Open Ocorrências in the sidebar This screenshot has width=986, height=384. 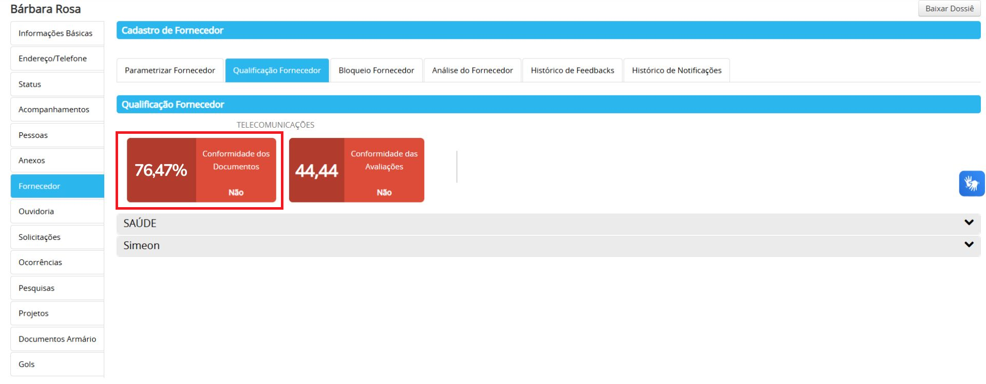tap(57, 262)
